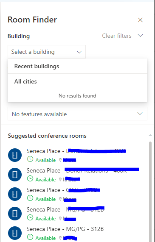Click the Available status on second room
This screenshot has width=155, height=242.
point(45,180)
